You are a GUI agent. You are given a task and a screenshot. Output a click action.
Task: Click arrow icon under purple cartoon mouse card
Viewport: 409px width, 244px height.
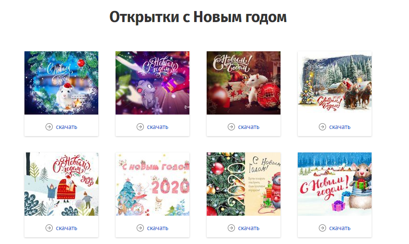pyautogui.click(x=140, y=127)
